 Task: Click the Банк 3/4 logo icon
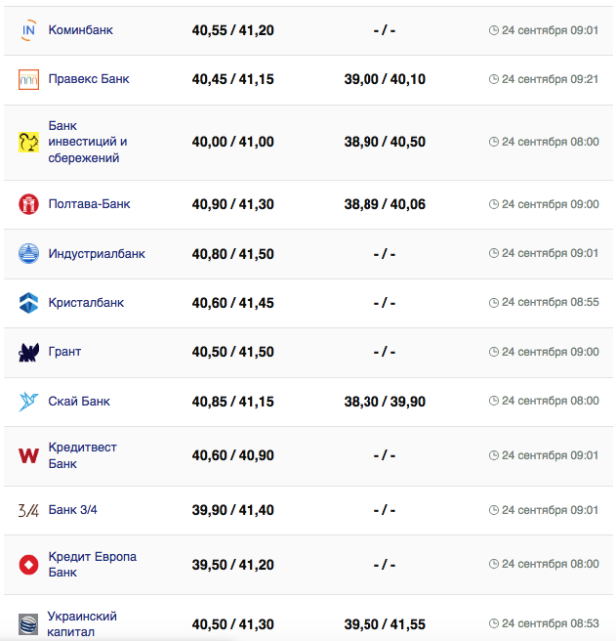click(28, 510)
